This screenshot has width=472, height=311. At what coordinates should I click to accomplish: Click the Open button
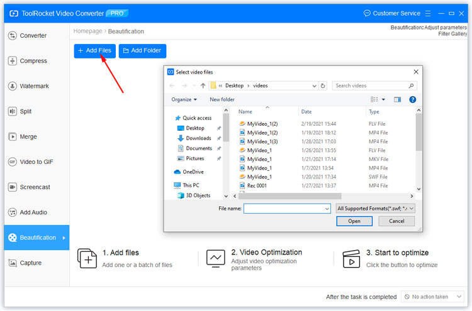point(354,221)
